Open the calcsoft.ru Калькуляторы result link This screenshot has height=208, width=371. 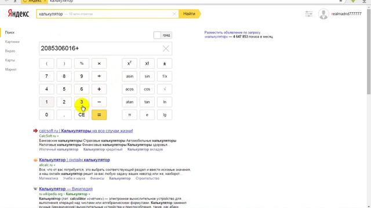click(86, 131)
